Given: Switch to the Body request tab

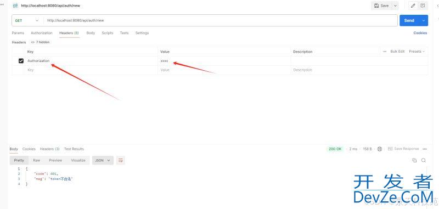Looking at the screenshot, I should click(x=91, y=33).
